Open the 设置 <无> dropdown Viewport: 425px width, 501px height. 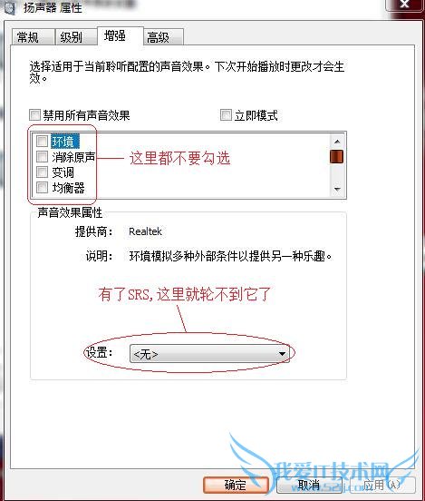(209, 353)
